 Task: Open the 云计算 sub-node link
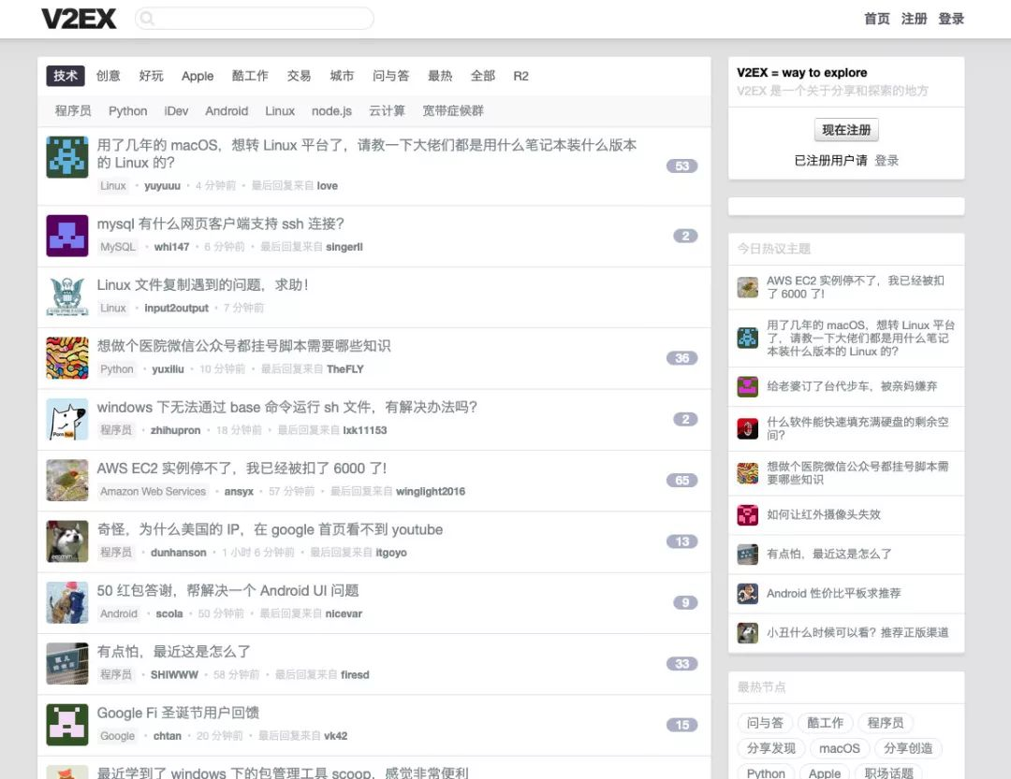[387, 111]
